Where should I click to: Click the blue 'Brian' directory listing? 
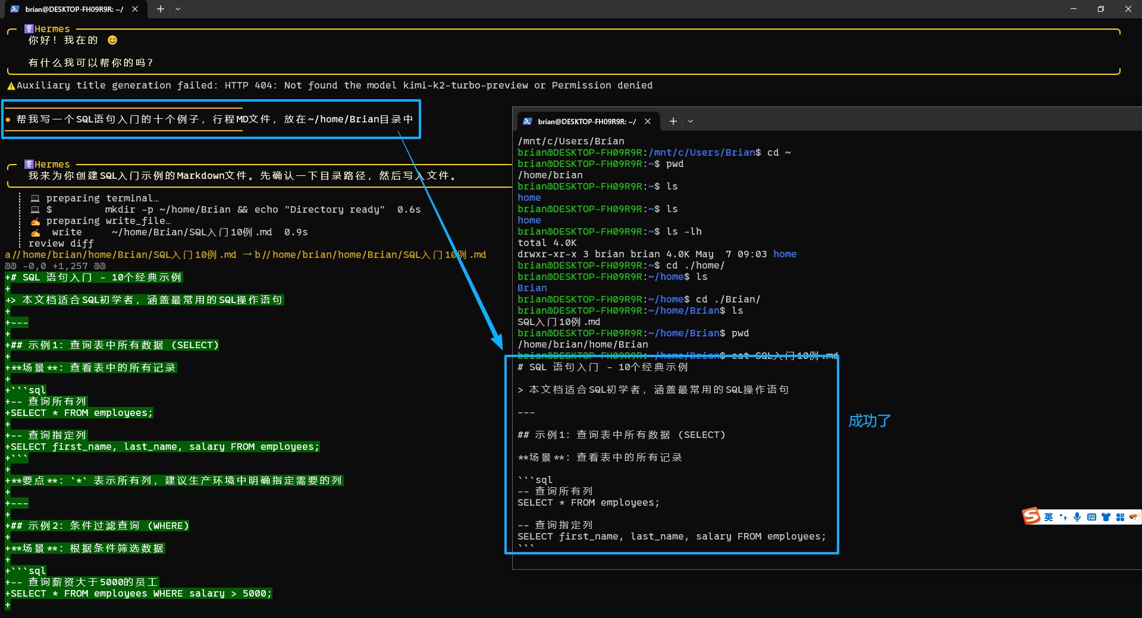tap(532, 288)
